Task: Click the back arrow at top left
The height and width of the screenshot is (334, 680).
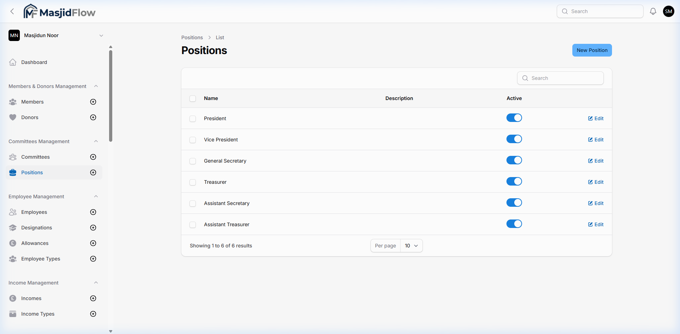Action: [12, 11]
